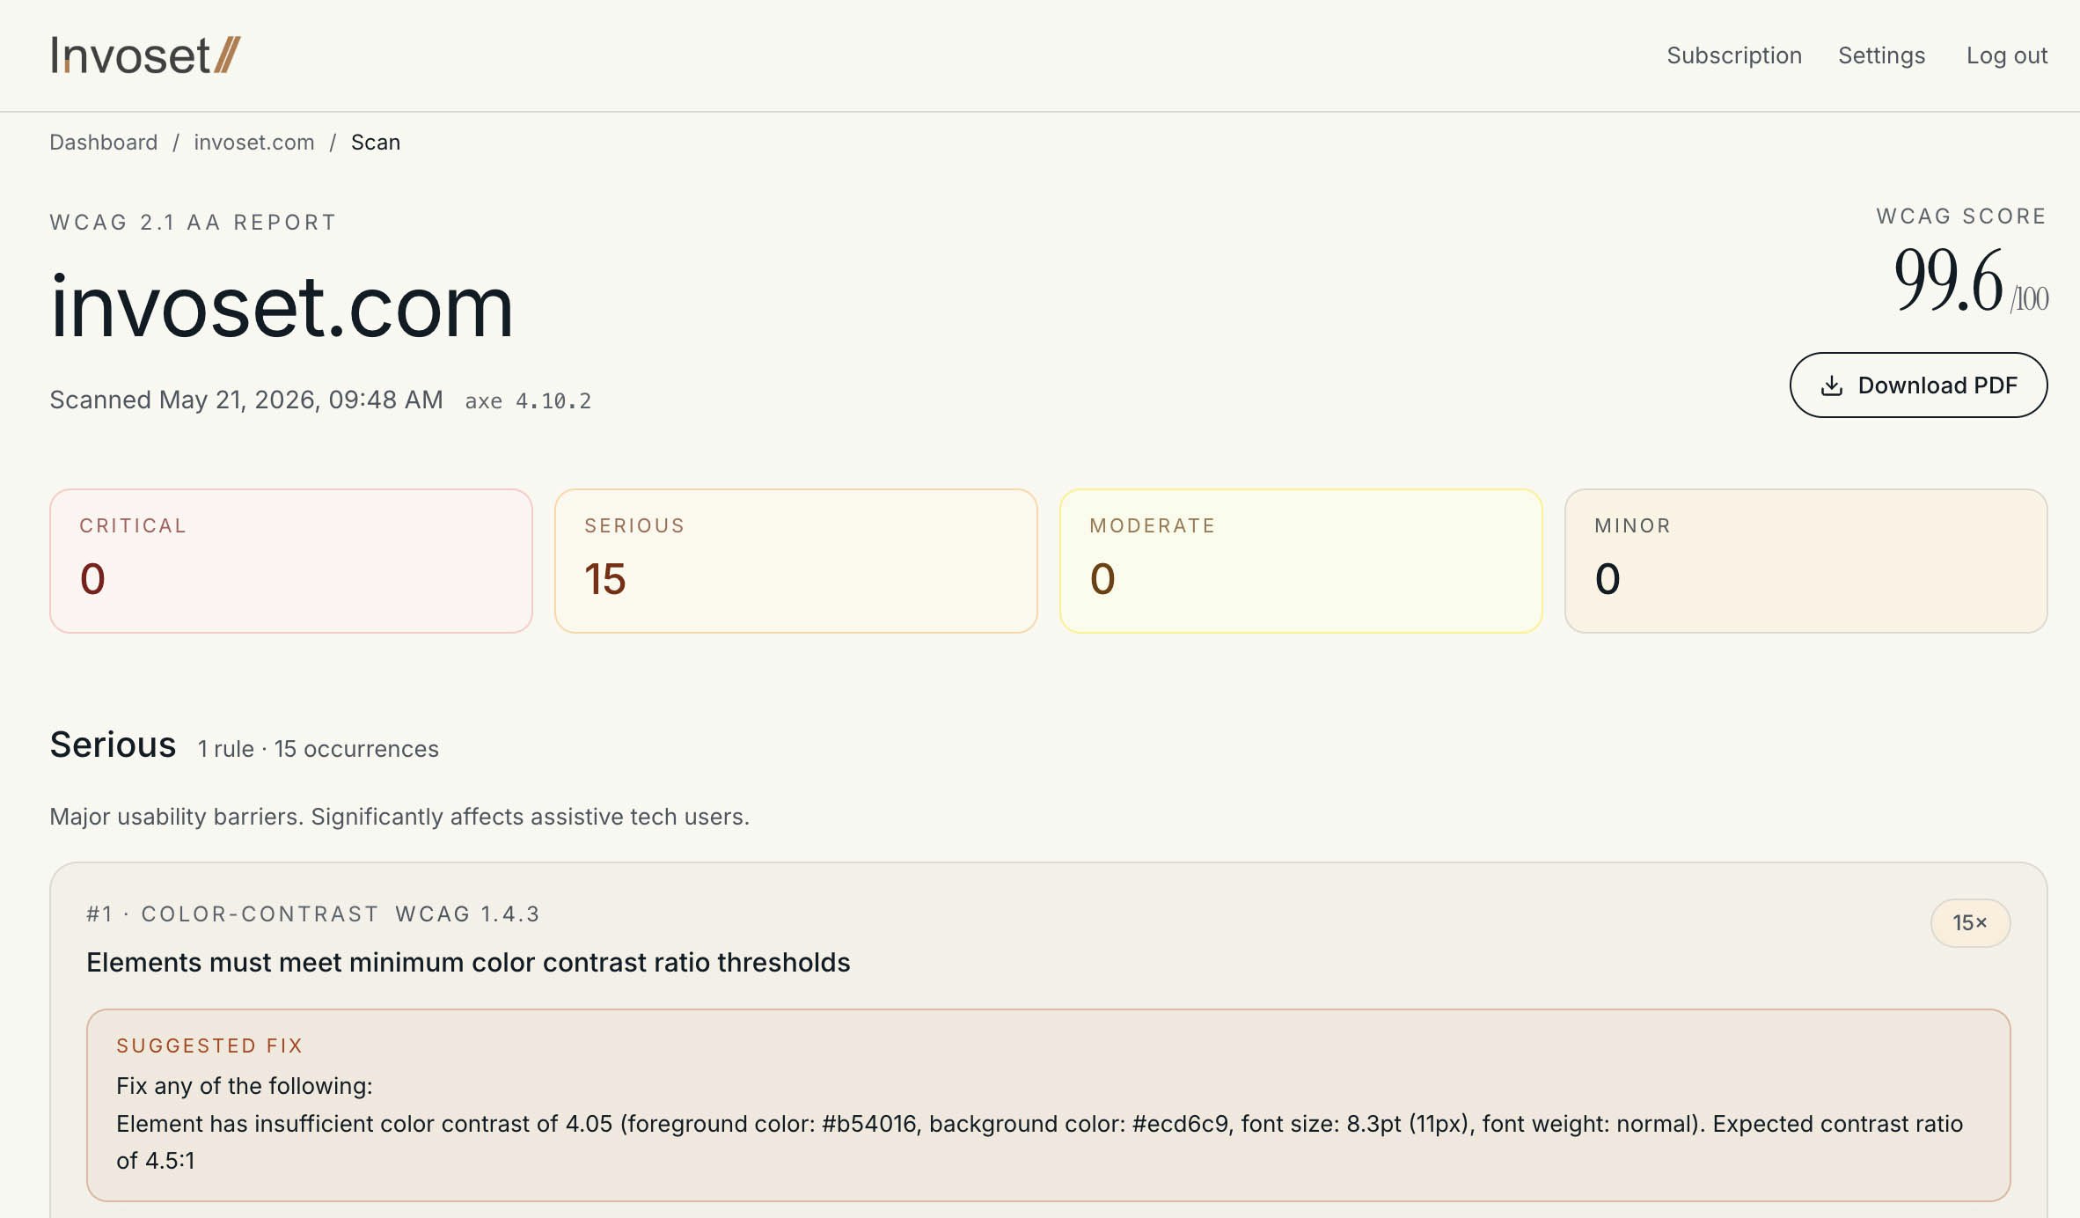Open Settings from the top navigation

[x=1881, y=55]
